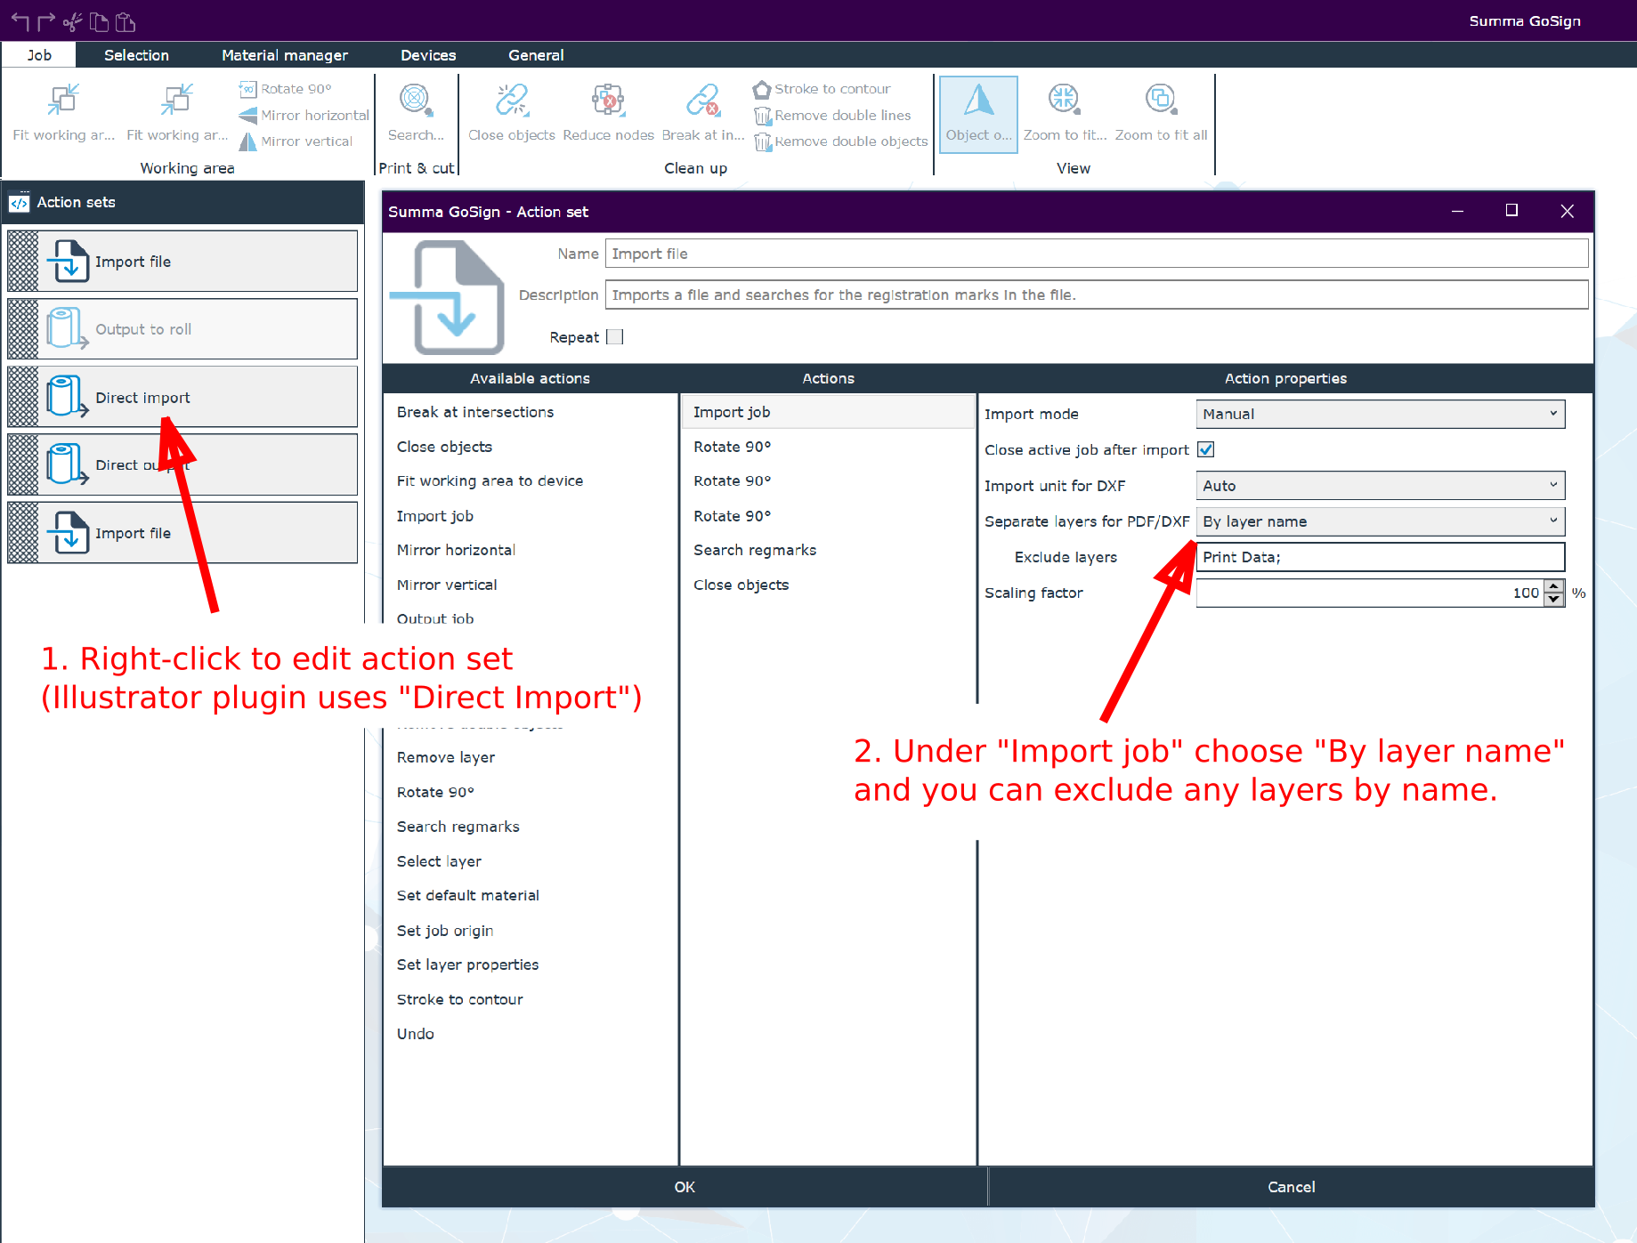The height and width of the screenshot is (1243, 1637).
Task: Click the Scaling factor value field
Action: coord(1370,593)
